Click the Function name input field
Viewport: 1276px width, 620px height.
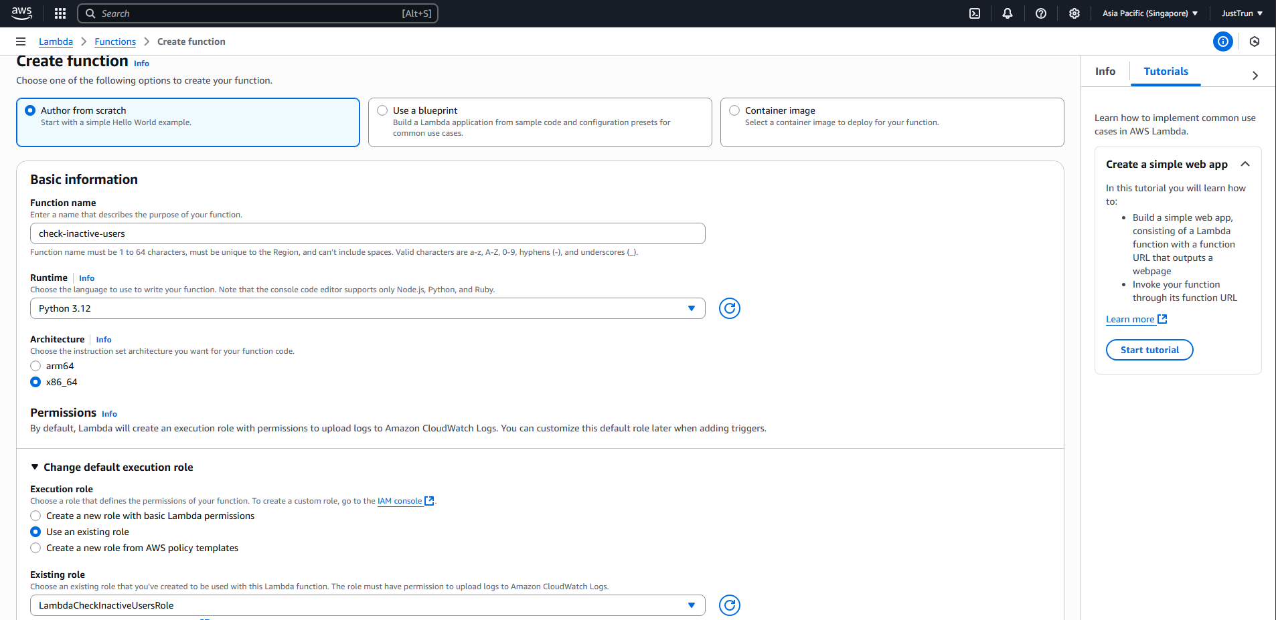[368, 233]
